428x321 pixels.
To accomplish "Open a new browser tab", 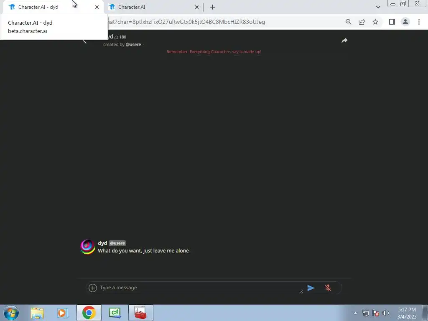I will 213,7.
